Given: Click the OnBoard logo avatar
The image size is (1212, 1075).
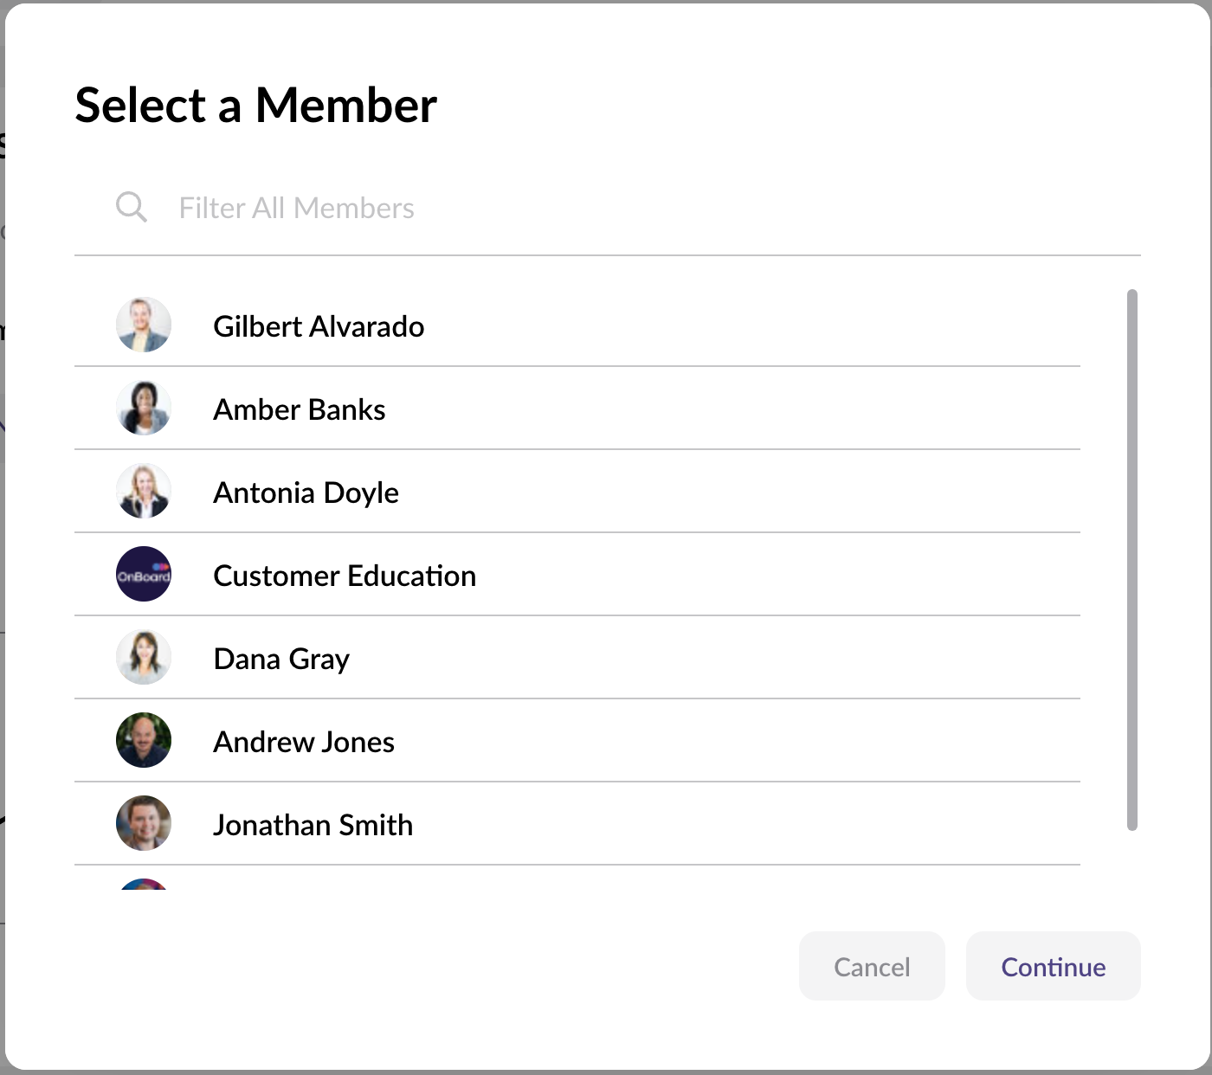Looking at the screenshot, I should pyautogui.click(x=144, y=575).
